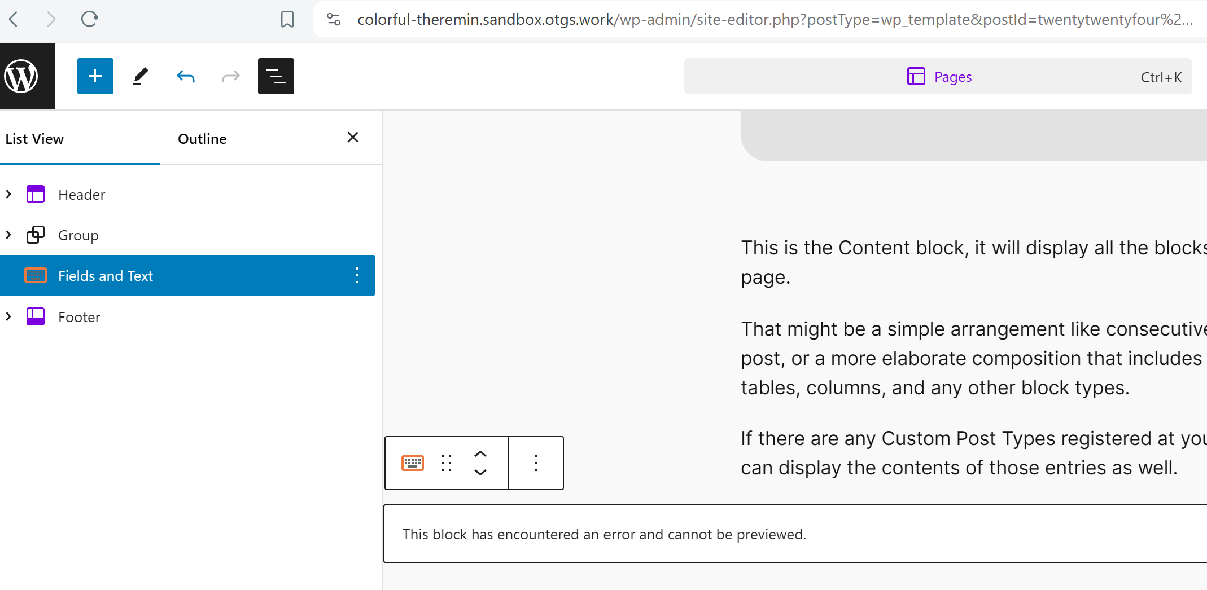This screenshot has height=590, width=1207.
Task: Open block toolbar options three-dot menu
Action: click(x=536, y=463)
